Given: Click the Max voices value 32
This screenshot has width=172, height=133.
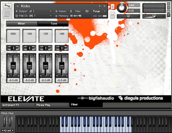Looking at the screenshot, I should (87, 11).
